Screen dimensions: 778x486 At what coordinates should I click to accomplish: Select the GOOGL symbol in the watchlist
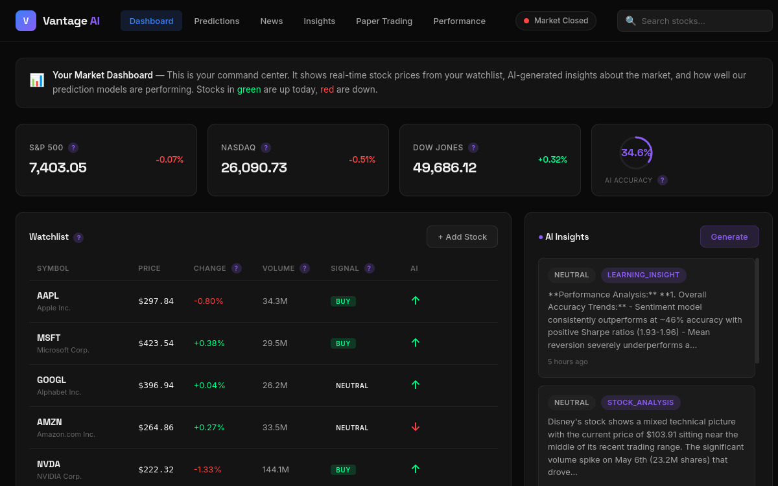click(x=52, y=380)
